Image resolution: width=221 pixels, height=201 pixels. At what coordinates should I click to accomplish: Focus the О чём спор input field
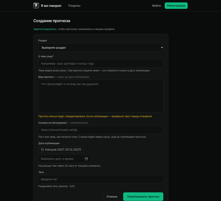101,64
